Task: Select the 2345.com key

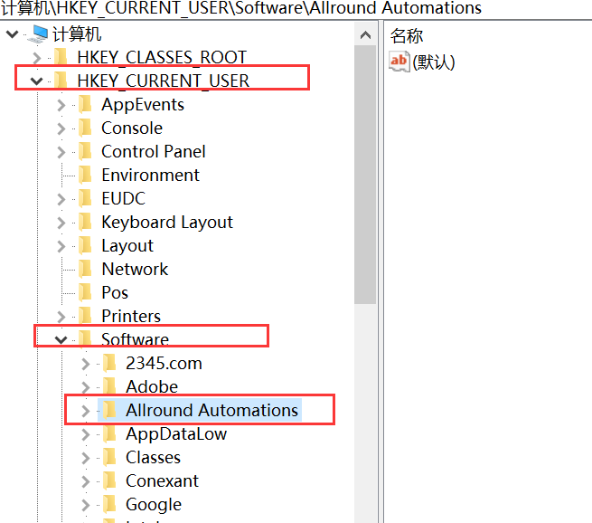Action: (x=164, y=363)
